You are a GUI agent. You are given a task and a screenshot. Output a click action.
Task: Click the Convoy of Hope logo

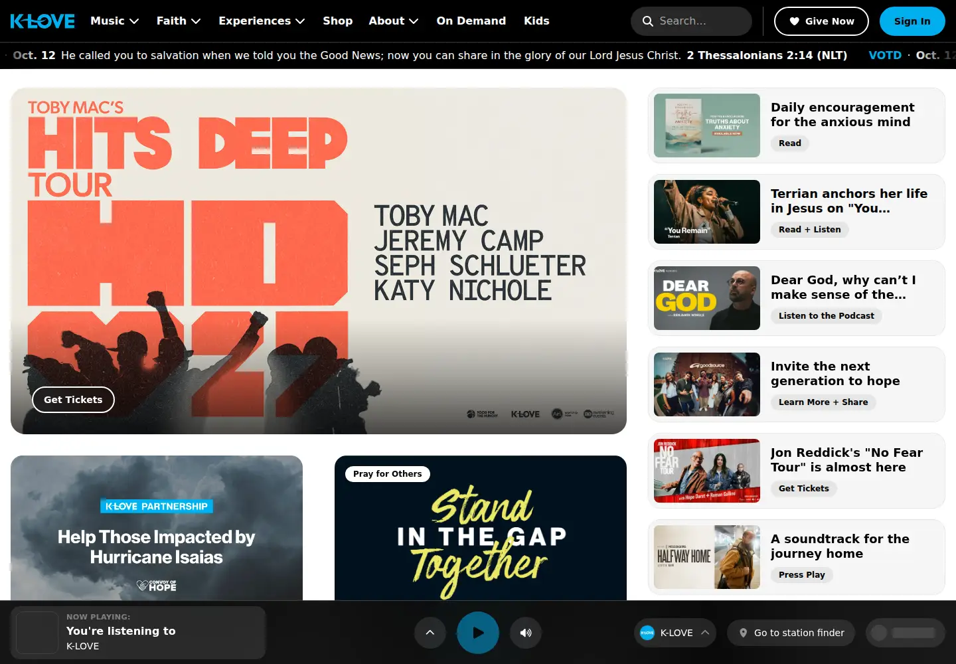pyautogui.click(x=157, y=586)
